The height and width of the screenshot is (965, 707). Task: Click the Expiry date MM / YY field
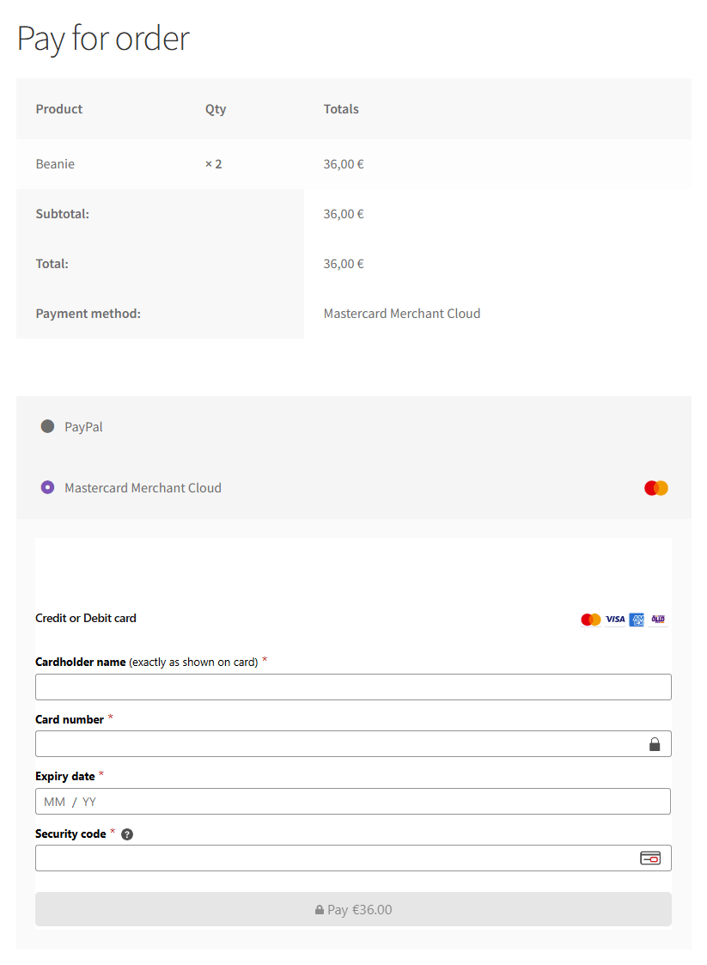[x=352, y=802]
